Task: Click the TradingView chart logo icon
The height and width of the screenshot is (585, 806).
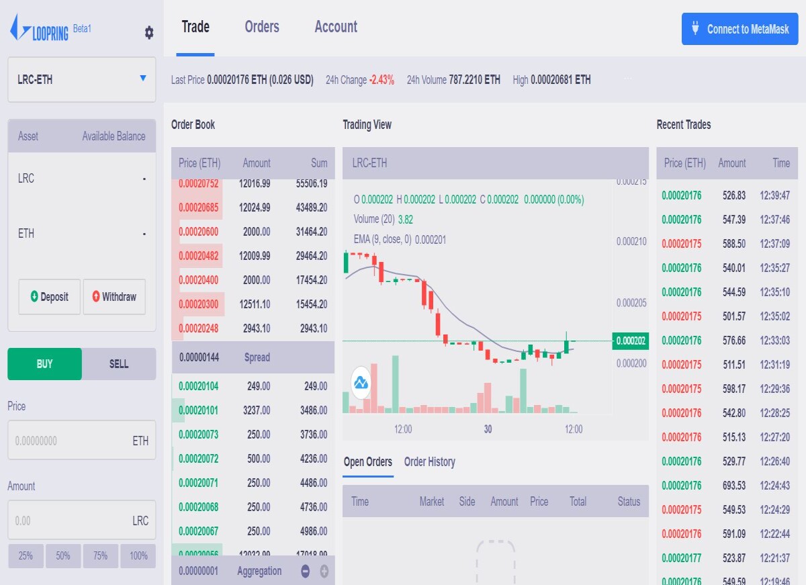Action: tap(361, 383)
